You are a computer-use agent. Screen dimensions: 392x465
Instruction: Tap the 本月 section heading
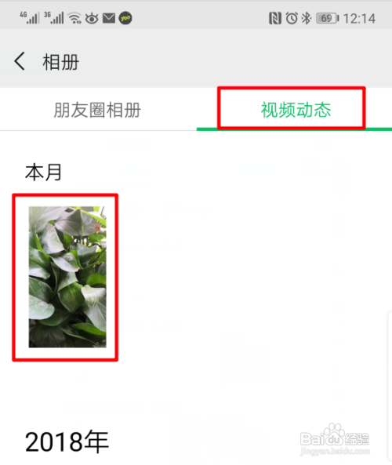(x=43, y=173)
